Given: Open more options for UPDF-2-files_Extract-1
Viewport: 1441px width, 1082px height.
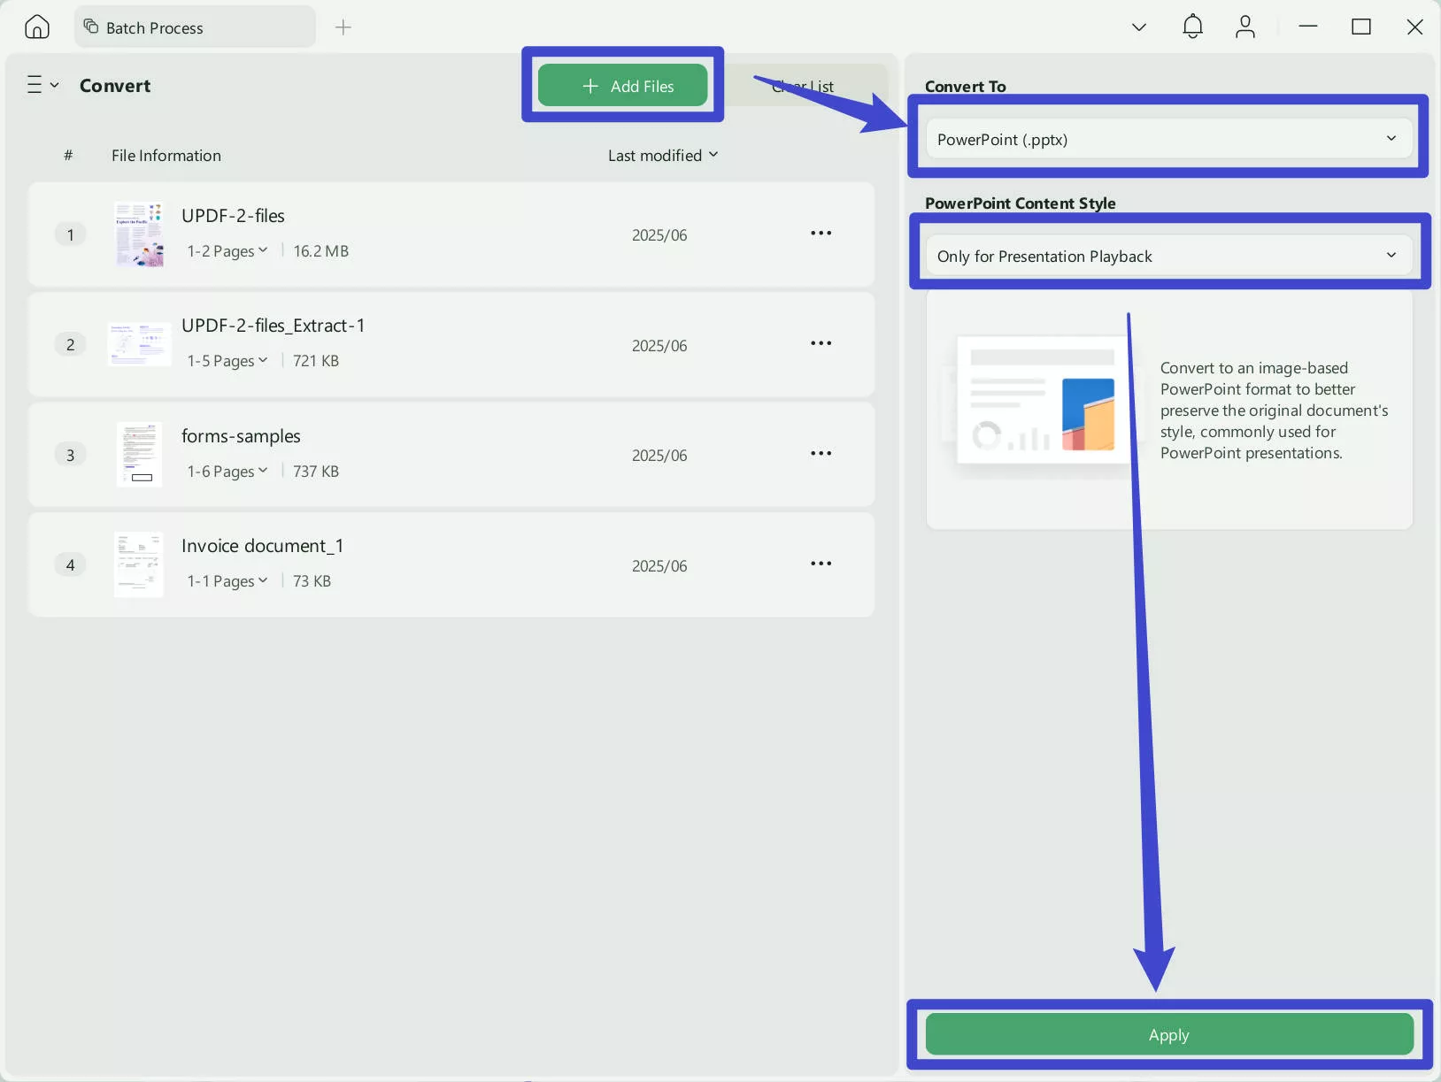Looking at the screenshot, I should pos(821,343).
